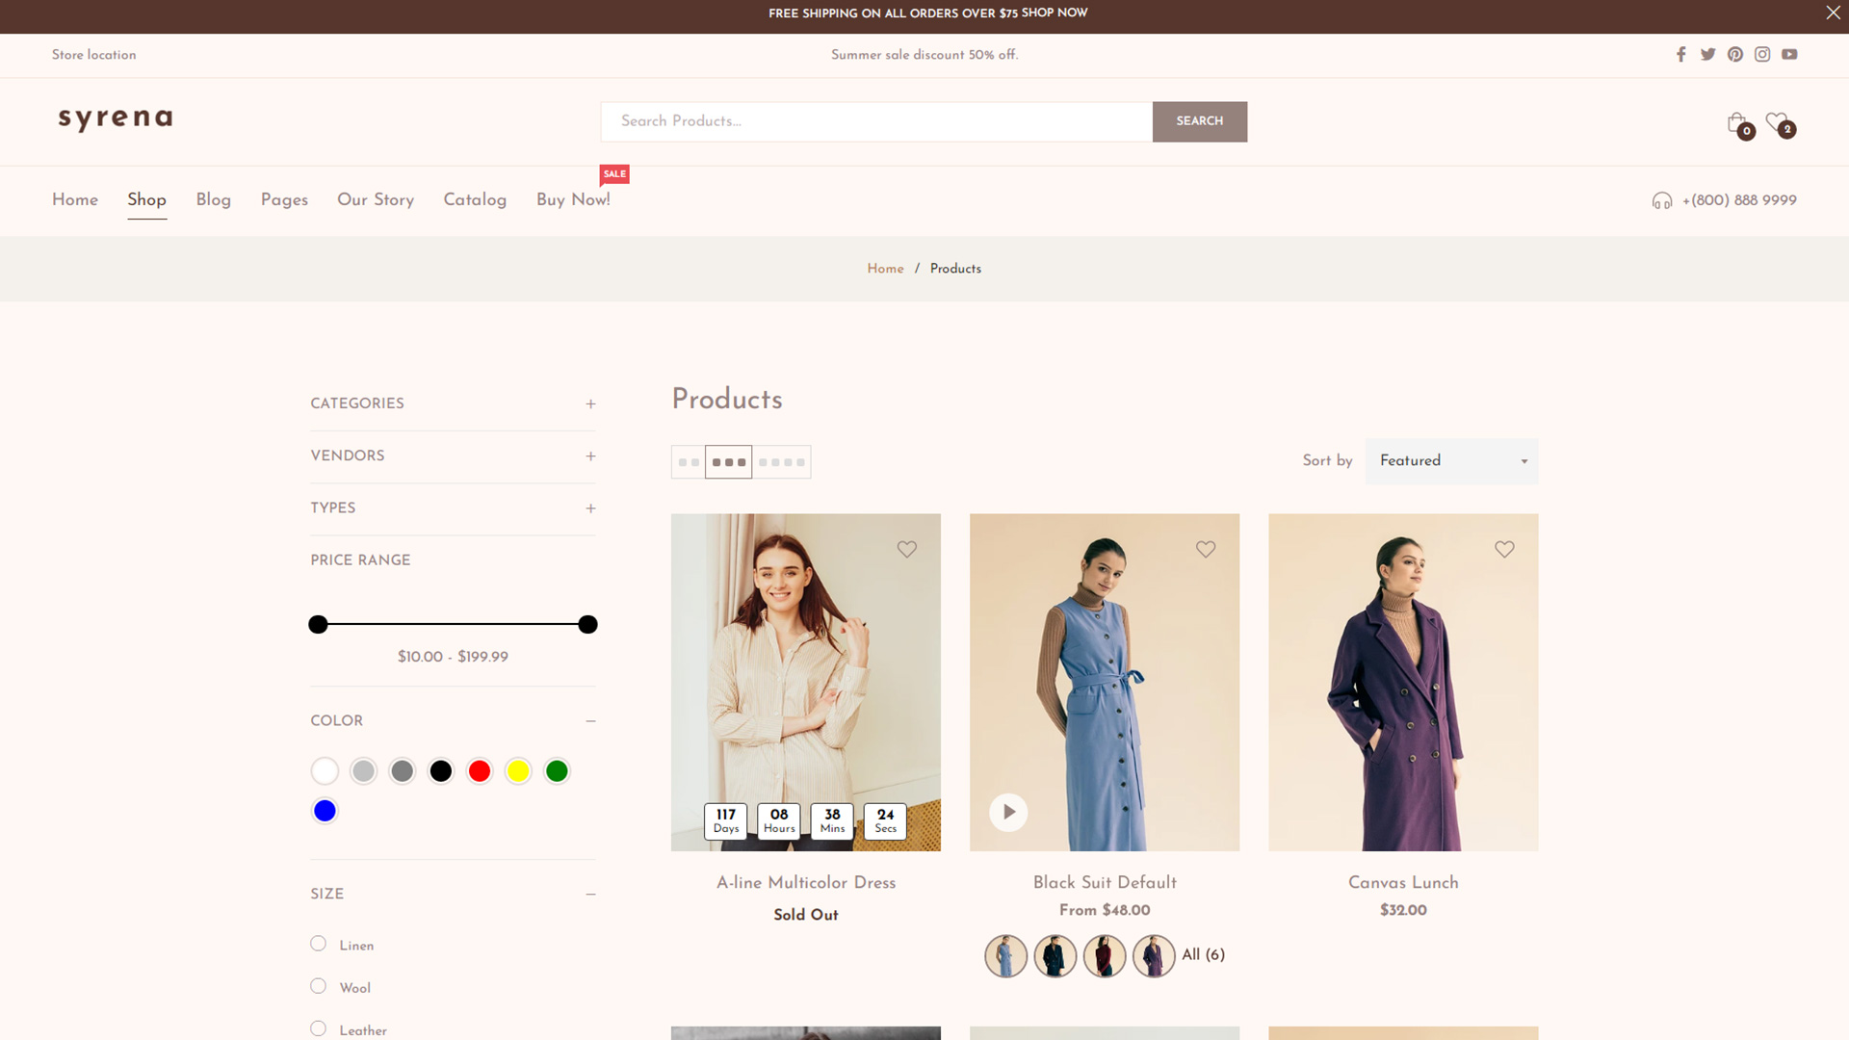
Task: Open the Pinterest social link
Action: pyautogui.click(x=1734, y=55)
